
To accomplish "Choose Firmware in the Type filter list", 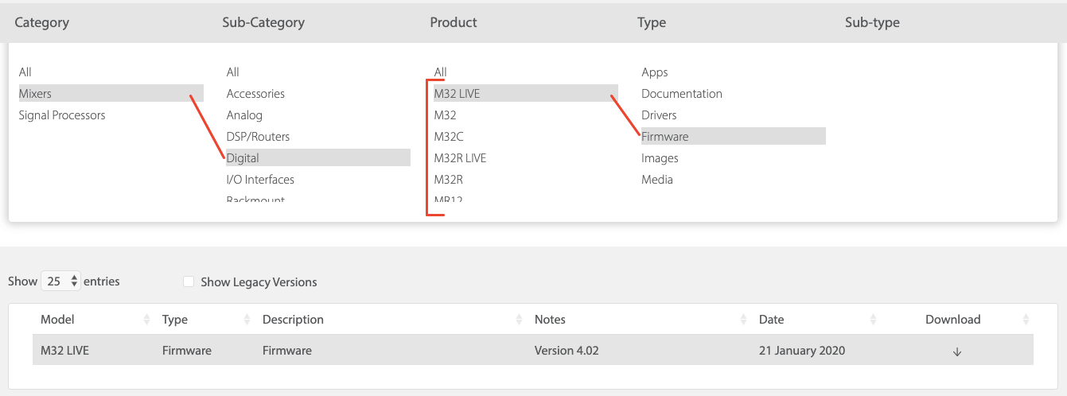I will 734,137.
